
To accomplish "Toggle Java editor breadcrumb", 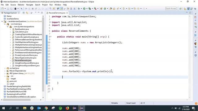I will click(58, 9).
